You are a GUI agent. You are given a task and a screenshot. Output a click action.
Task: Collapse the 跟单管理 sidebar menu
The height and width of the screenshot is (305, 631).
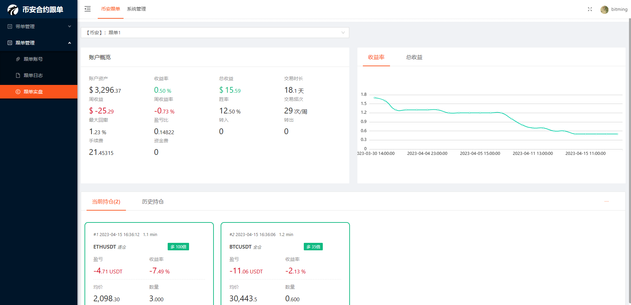[x=39, y=43]
